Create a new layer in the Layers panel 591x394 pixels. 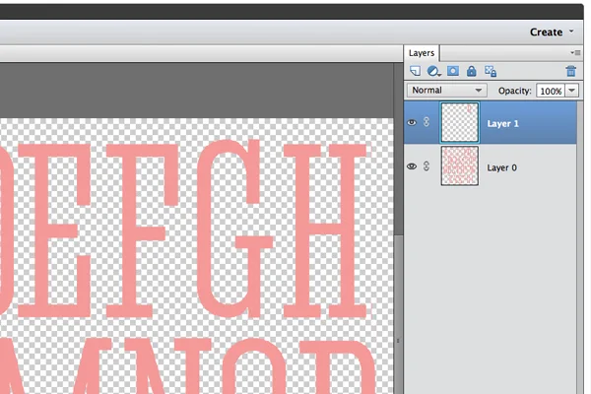click(x=415, y=71)
